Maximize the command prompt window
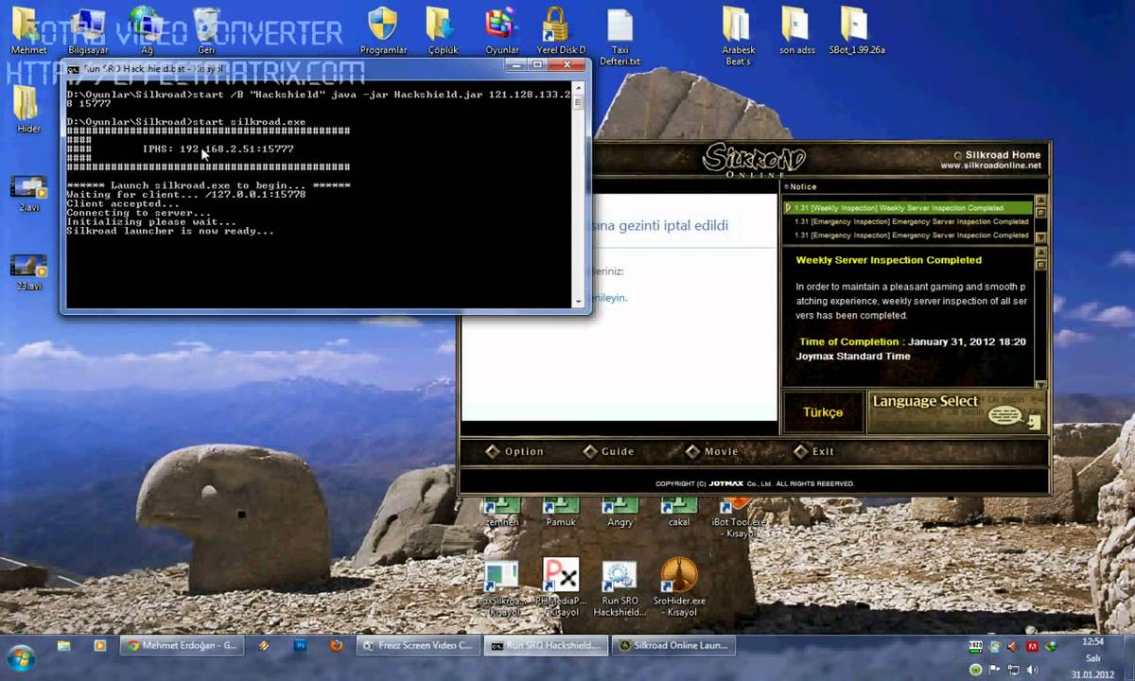Screen dimensions: 1135x681 click(x=537, y=65)
